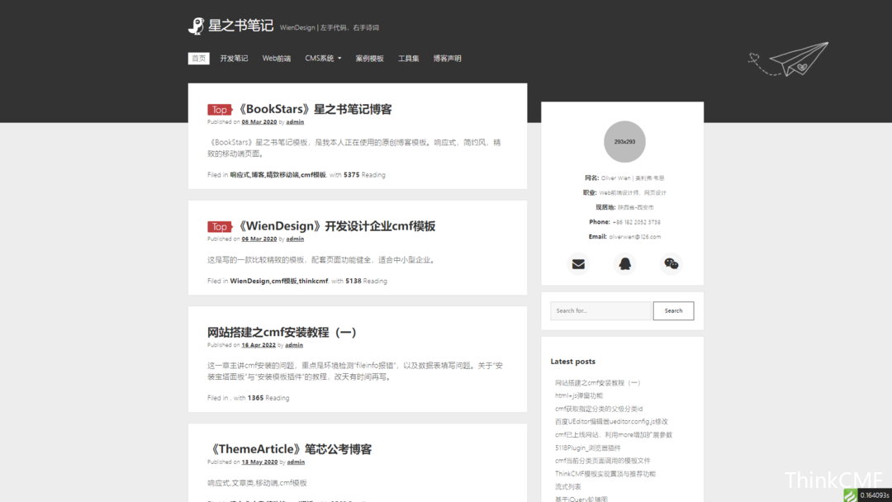892x502 pixels.
Task: Click date 16 Apr 2022 link
Action: 259,345
